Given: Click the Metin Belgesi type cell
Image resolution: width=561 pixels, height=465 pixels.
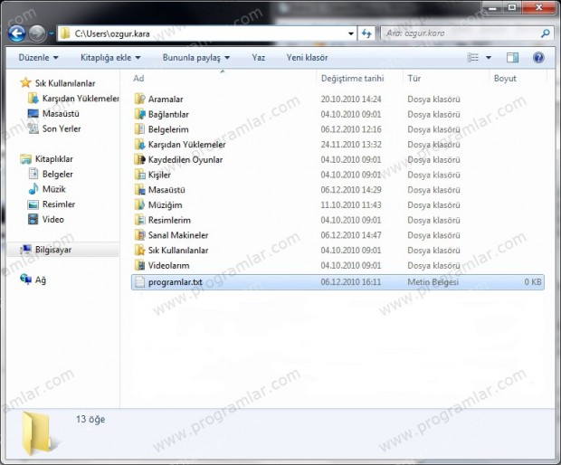Looking at the screenshot, I should click(433, 282).
